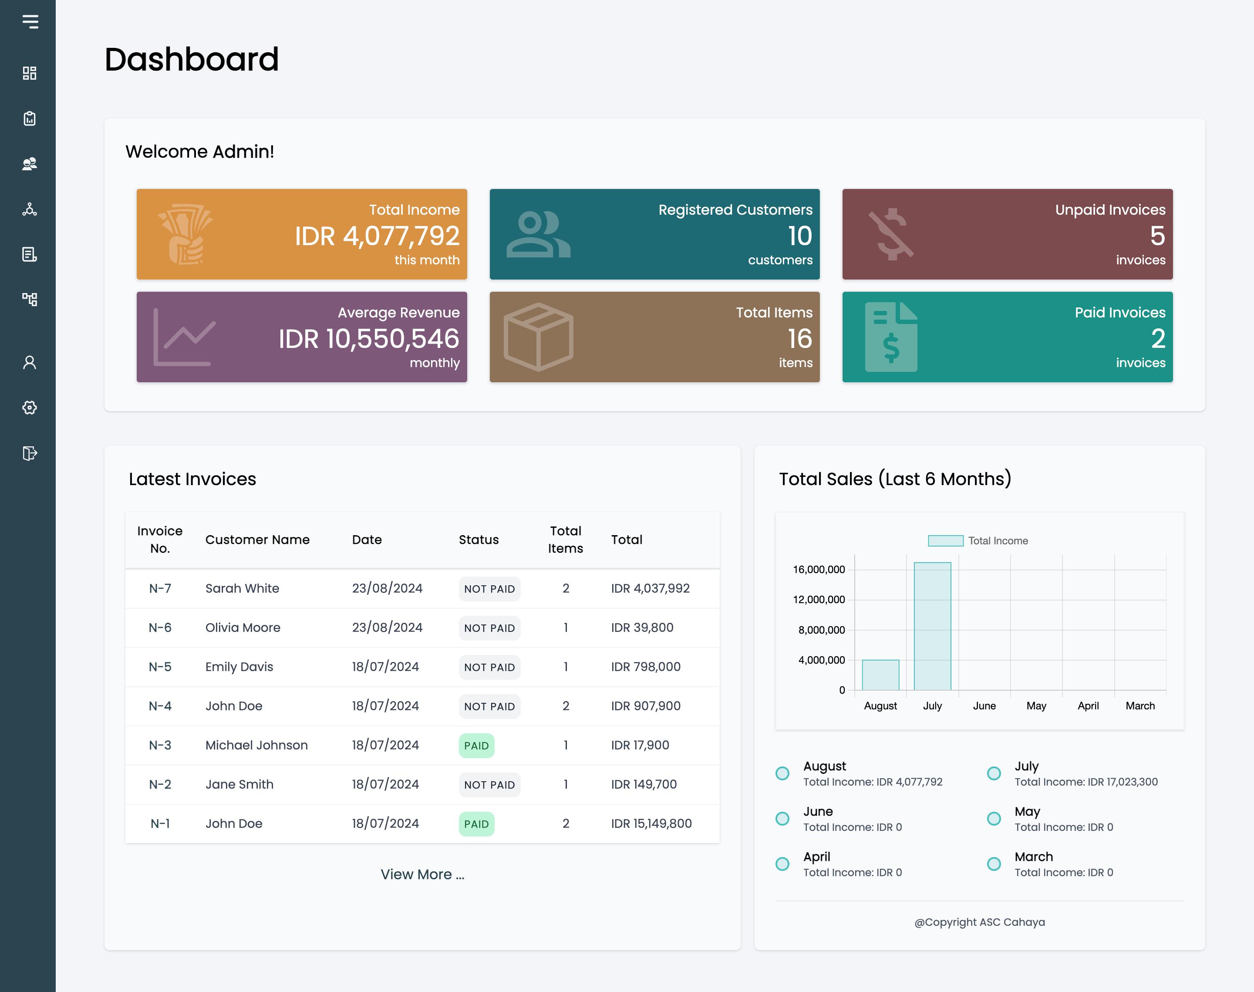Open the customers people icon in sidebar
This screenshot has height=992, width=1254.
coord(30,164)
